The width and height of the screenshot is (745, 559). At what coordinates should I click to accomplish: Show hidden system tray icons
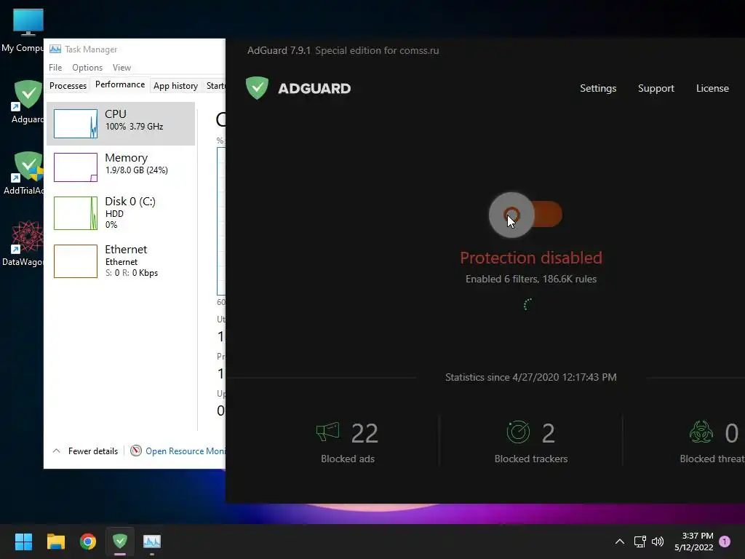tap(620, 542)
